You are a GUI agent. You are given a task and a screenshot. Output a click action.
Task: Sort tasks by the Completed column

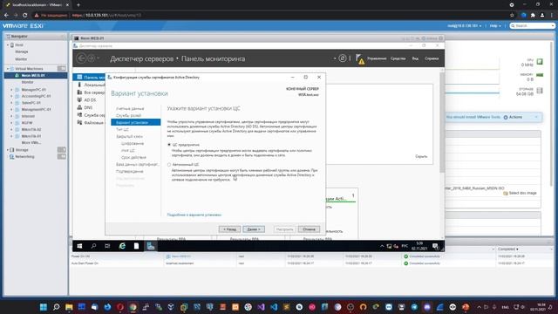point(507,249)
